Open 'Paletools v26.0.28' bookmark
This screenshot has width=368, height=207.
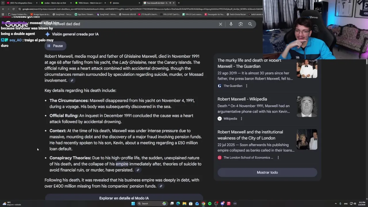(127, 14)
